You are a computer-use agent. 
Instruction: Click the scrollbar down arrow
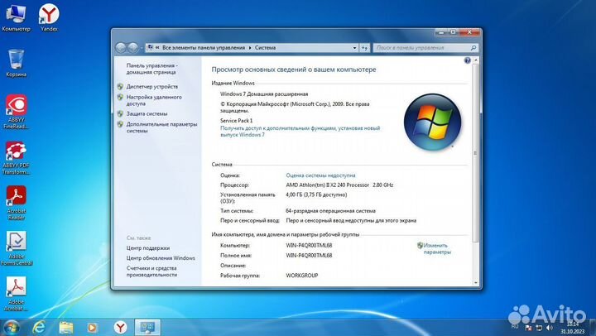pos(475,282)
